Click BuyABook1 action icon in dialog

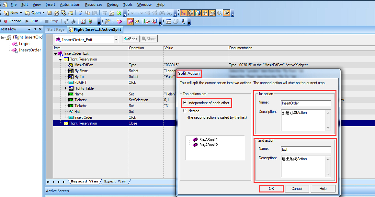pyautogui.click(x=195, y=139)
